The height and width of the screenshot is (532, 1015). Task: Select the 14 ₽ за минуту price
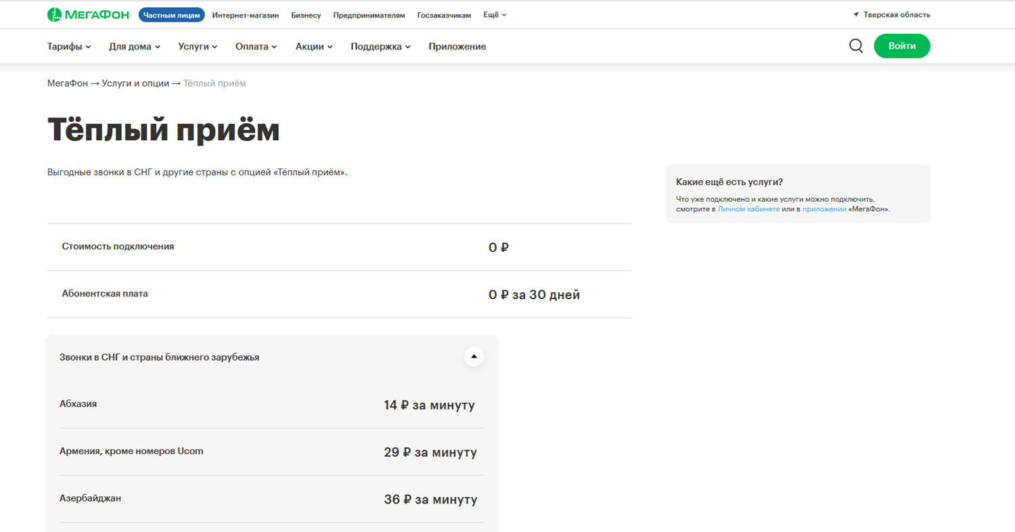[429, 405]
